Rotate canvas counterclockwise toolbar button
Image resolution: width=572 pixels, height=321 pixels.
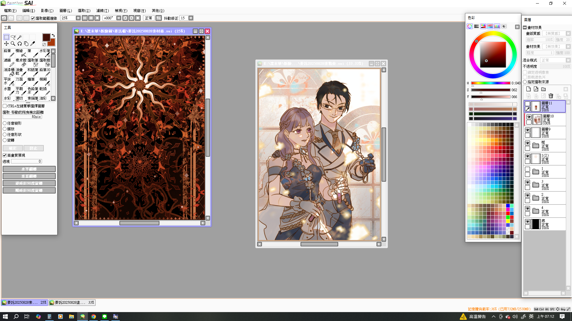click(125, 18)
